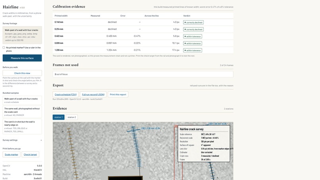
Task: Click the KleidiCV HAL value
Action: (38, 170)
